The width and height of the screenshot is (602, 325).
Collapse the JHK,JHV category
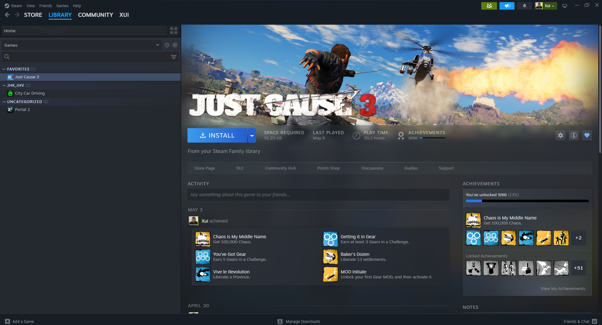[4, 86]
